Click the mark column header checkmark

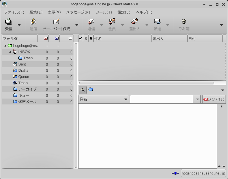click(81, 38)
